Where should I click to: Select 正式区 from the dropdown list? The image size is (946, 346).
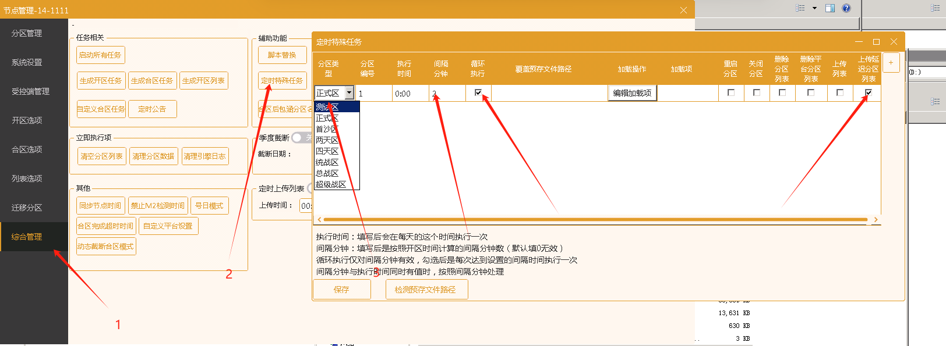[337, 118]
